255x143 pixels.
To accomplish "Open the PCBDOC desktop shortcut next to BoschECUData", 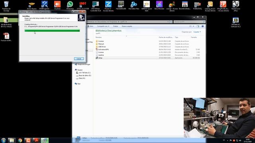I will (198, 5).
